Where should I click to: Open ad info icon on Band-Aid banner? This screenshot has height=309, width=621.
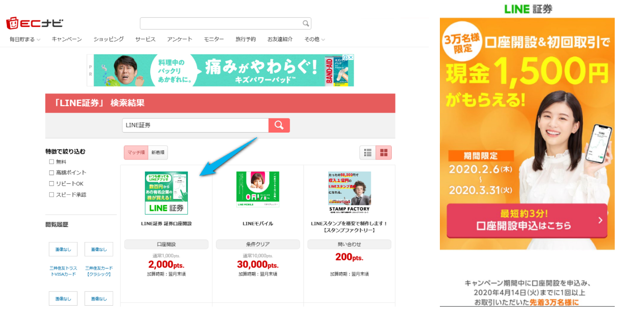[345, 57]
